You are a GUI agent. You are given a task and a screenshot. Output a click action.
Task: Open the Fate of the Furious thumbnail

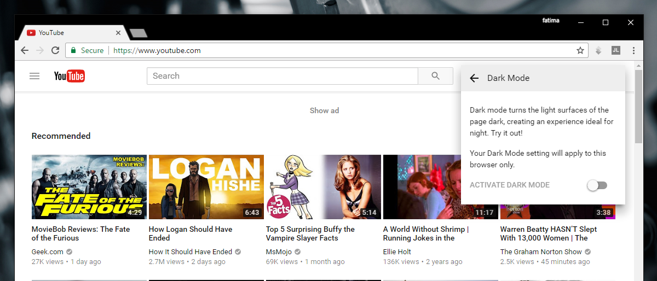click(x=89, y=187)
